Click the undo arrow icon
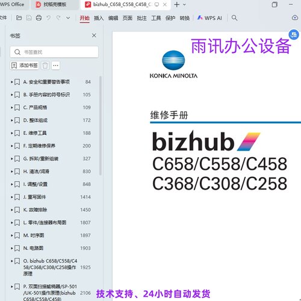The height and width of the screenshot is (301, 301). [x=48, y=18]
